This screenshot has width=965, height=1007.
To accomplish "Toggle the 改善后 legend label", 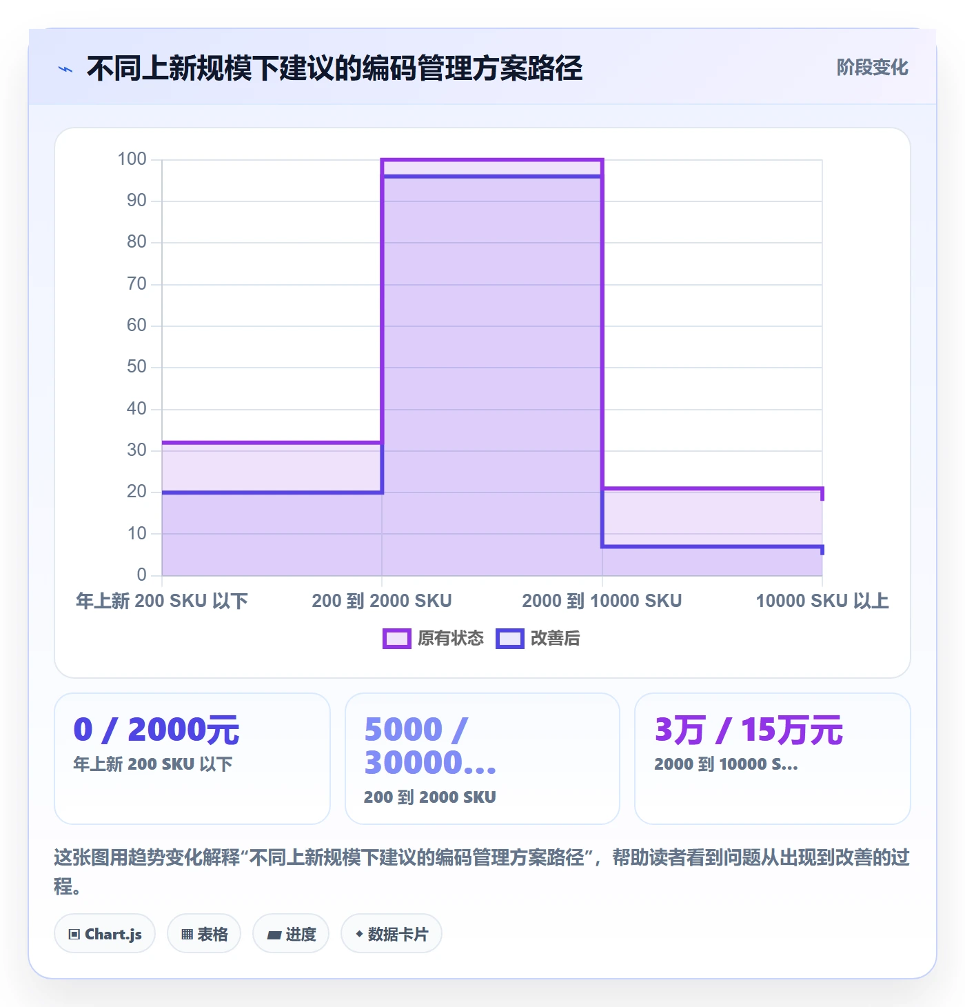I will click(x=556, y=639).
